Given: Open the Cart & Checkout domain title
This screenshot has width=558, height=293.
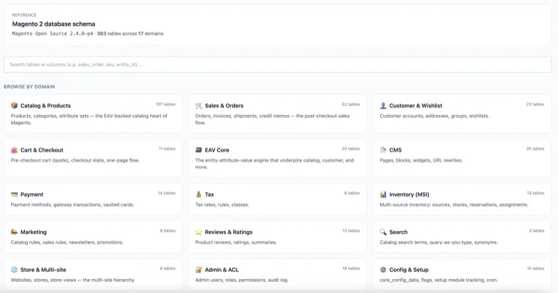Looking at the screenshot, I should pos(42,150).
